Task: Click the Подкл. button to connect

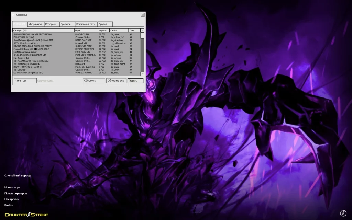Action: pyautogui.click(x=135, y=80)
